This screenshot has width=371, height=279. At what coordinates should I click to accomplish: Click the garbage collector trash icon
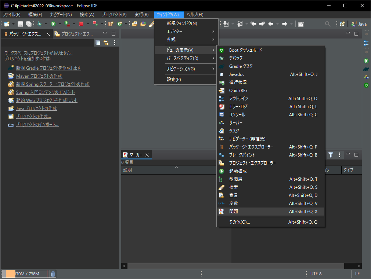pos(53,274)
